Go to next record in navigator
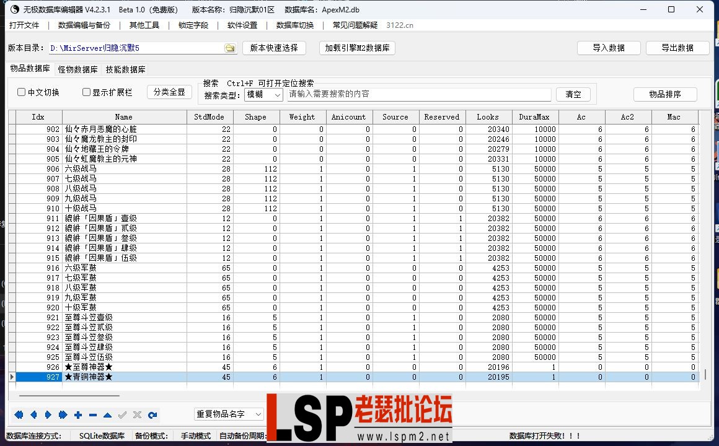Image resolution: width=719 pixels, height=446 pixels. pyautogui.click(x=48, y=415)
